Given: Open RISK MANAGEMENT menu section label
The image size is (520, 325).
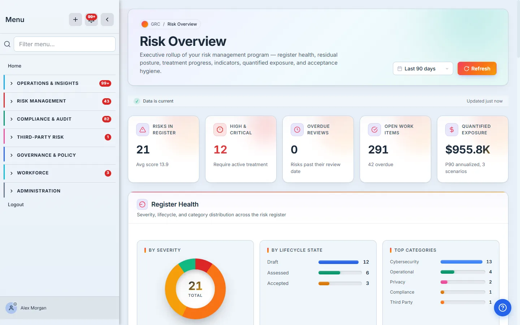Looking at the screenshot, I should [x=42, y=101].
